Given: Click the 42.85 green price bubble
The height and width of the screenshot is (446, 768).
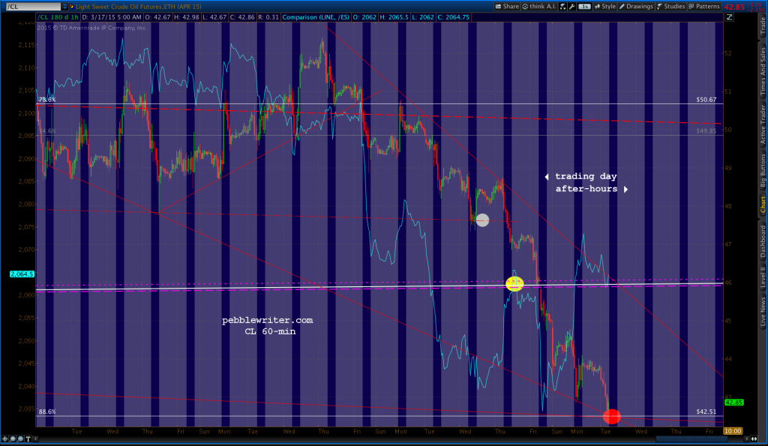Looking at the screenshot, I should [733, 403].
